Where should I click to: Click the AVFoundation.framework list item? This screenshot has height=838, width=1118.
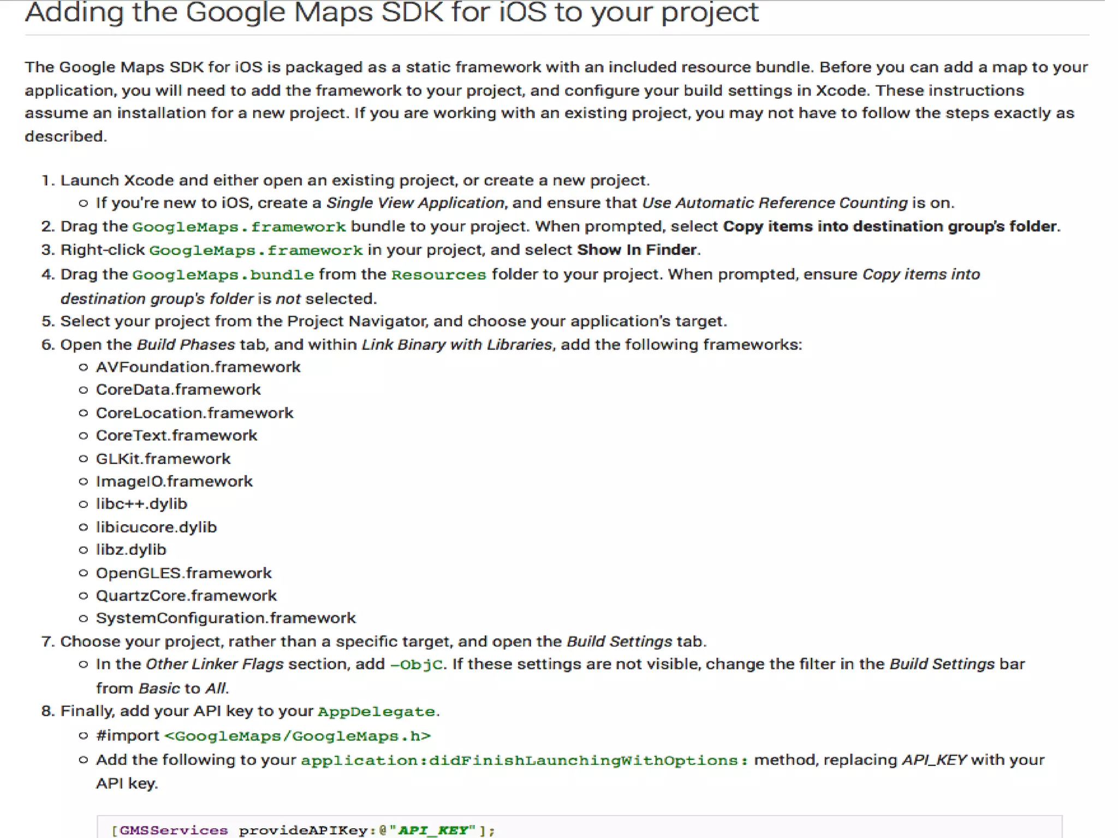pyautogui.click(x=198, y=367)
